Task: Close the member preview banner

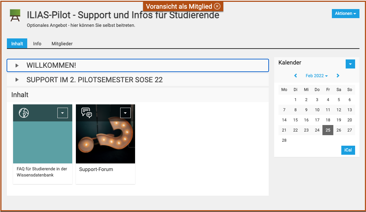Action: tap(217, 7)
